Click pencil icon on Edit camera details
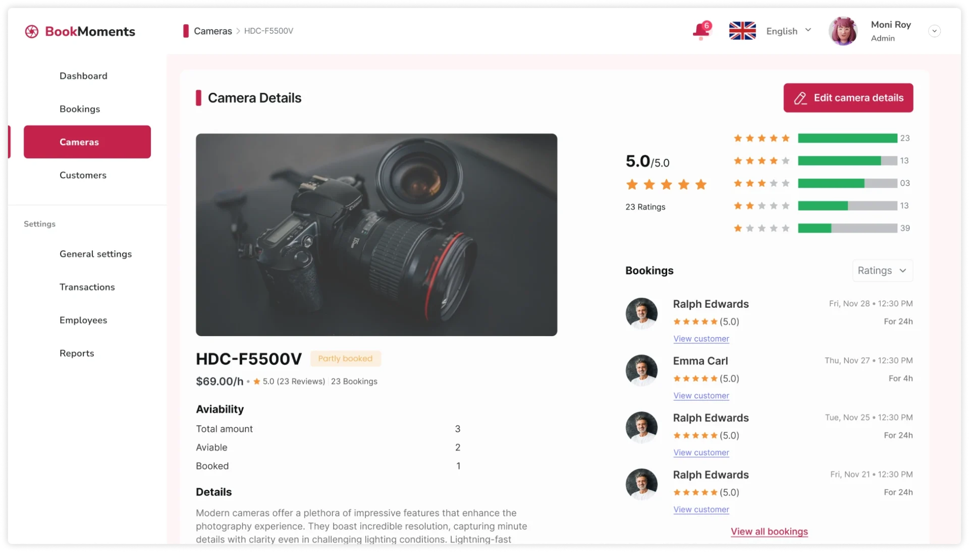The height and width of the screenshot is (552, 969). [800, 98]
